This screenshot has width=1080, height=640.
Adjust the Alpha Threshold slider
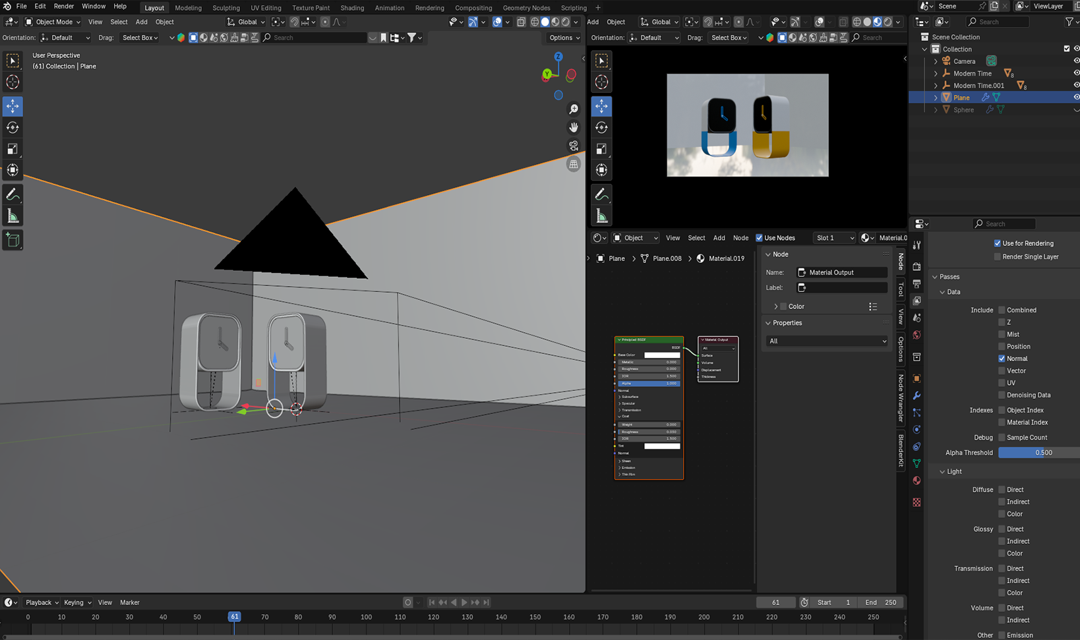(1039, 453)
